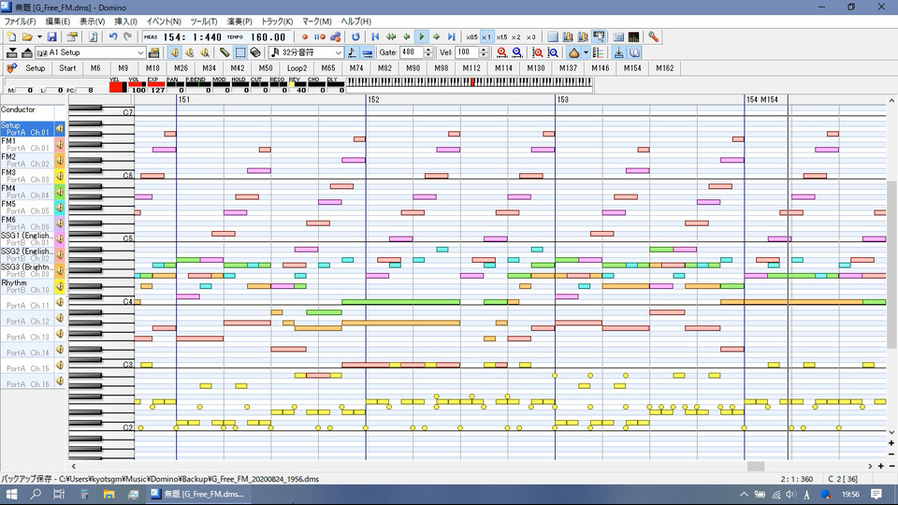Jump to marker M42
The image size is (898, 505).
click(237, 68)
